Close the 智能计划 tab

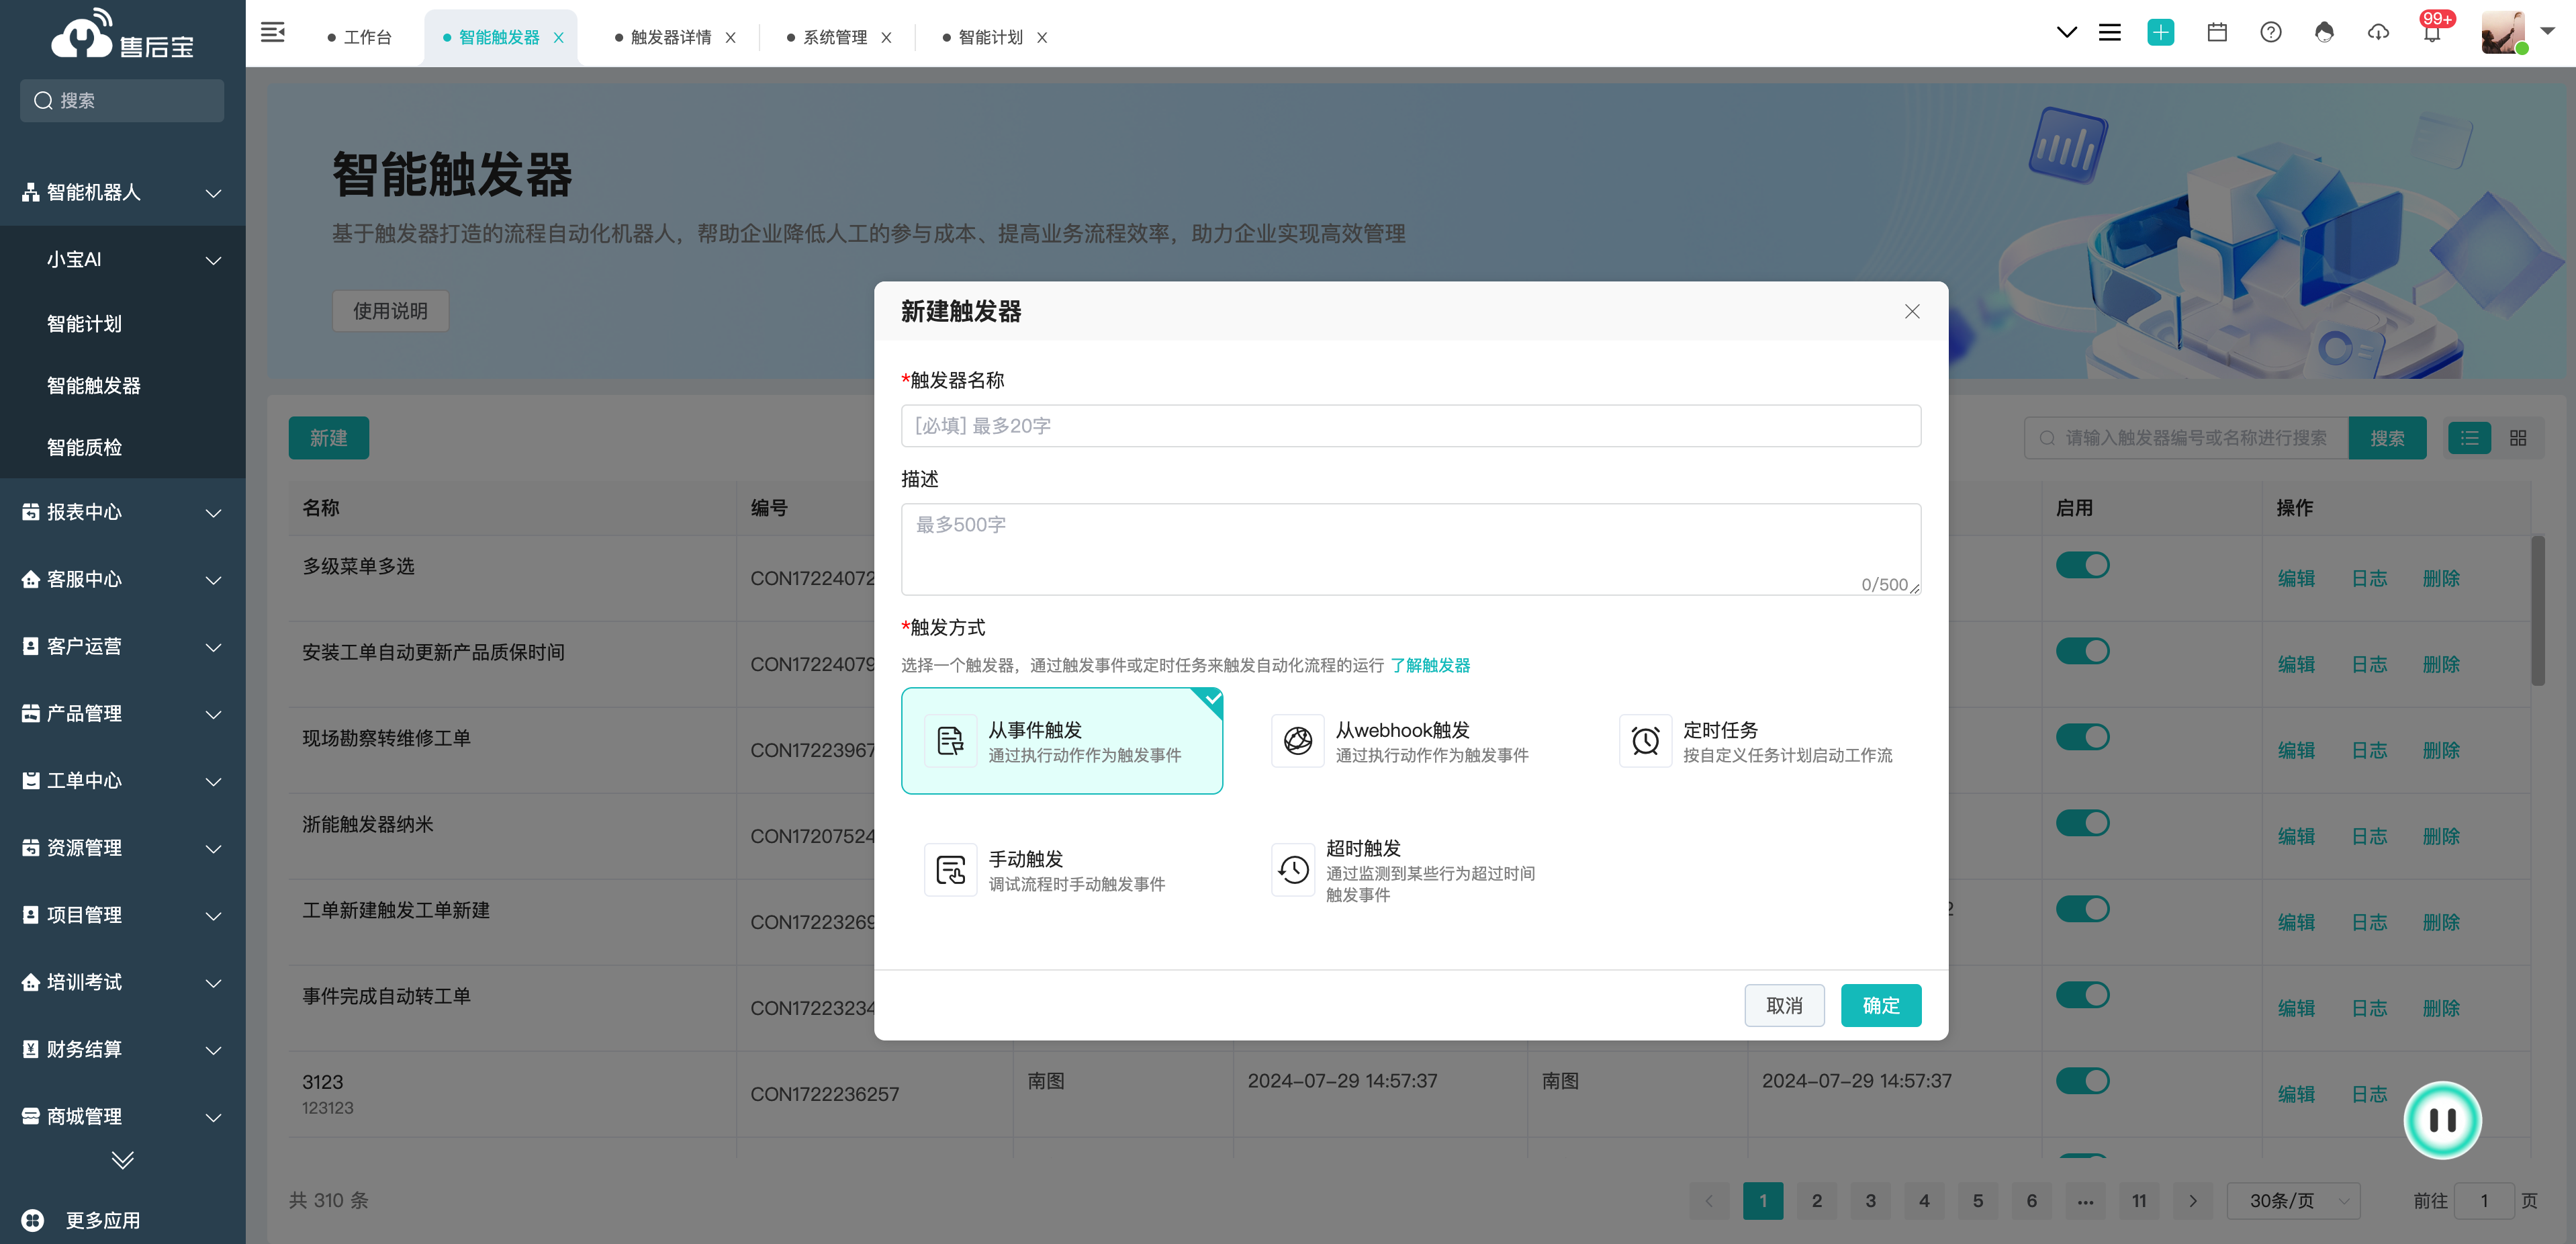click(x=1042, y=38)
